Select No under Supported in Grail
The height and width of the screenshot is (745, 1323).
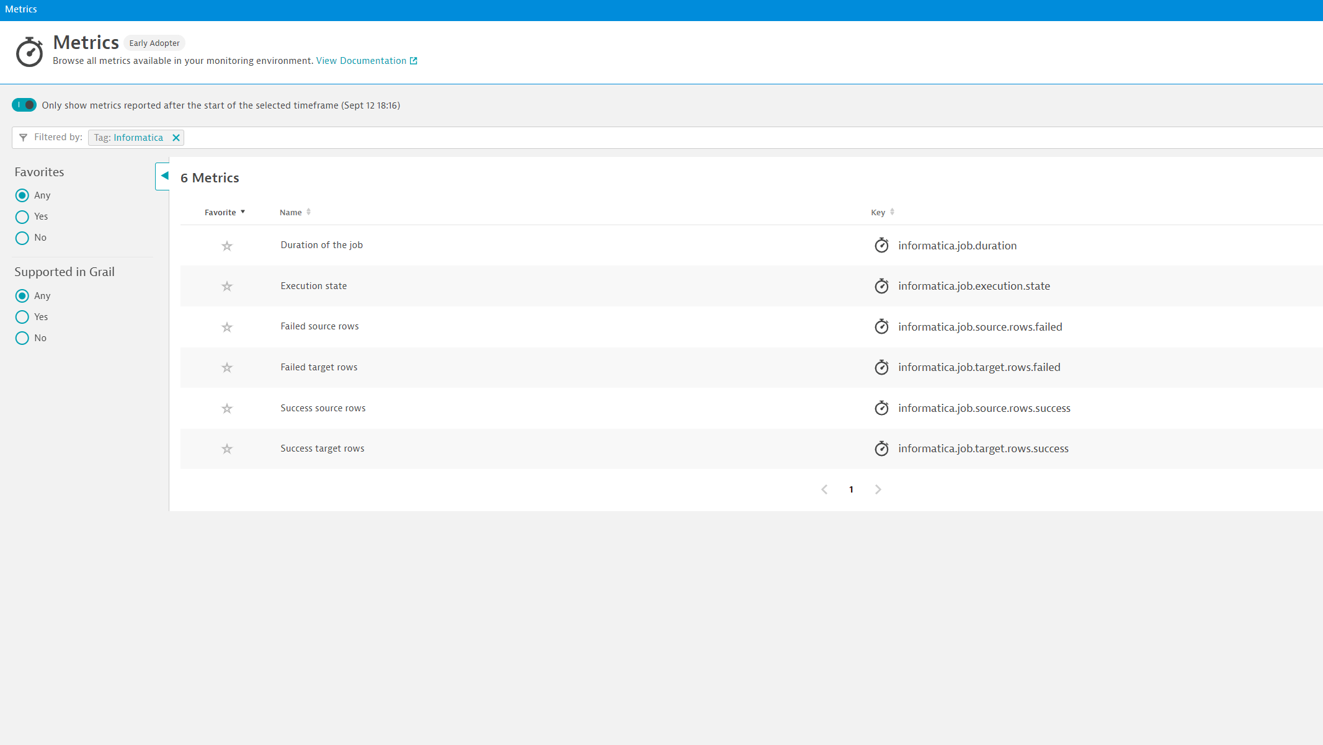(22, 338)
